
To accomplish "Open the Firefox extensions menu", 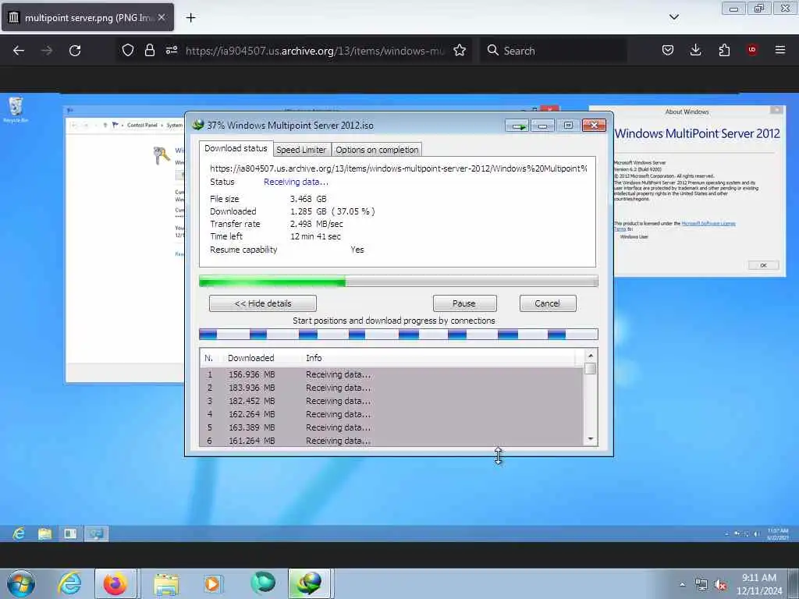I will [x=724, y=50].
